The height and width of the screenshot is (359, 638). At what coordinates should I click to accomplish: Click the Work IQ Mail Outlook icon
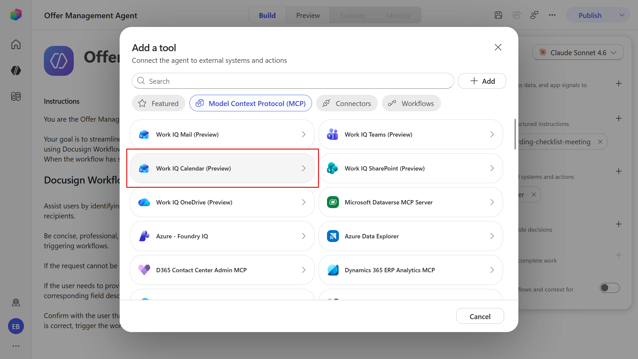coord(144,134)
